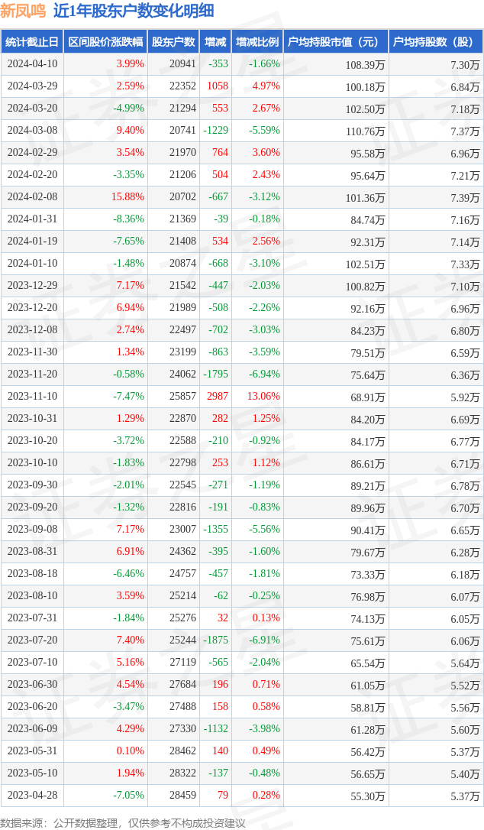
Task: Click the -1875 decrease value
Action: [215, 640]
